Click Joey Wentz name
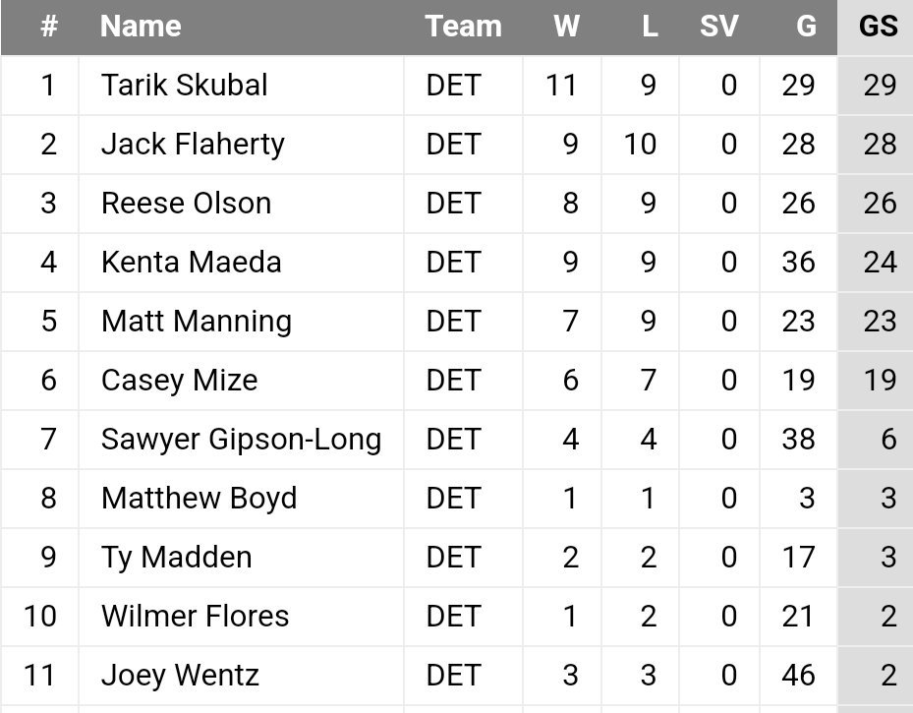913x713 pixels. 180,676
